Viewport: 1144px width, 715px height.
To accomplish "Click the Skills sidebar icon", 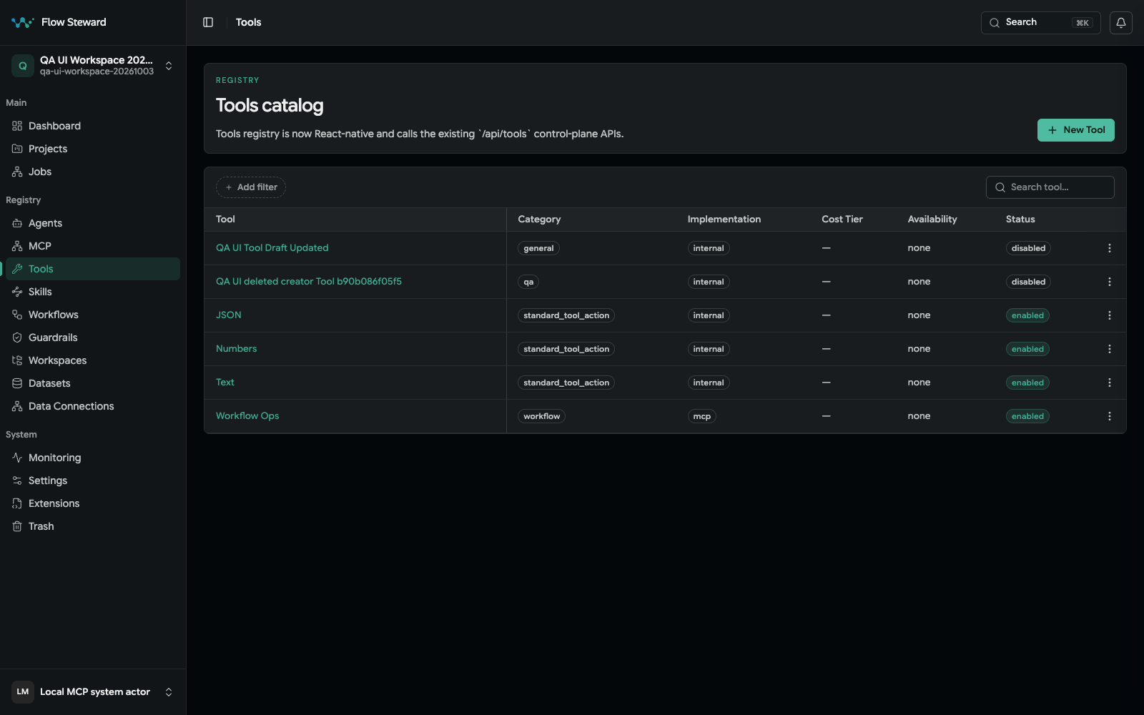I will pos(17,292).
